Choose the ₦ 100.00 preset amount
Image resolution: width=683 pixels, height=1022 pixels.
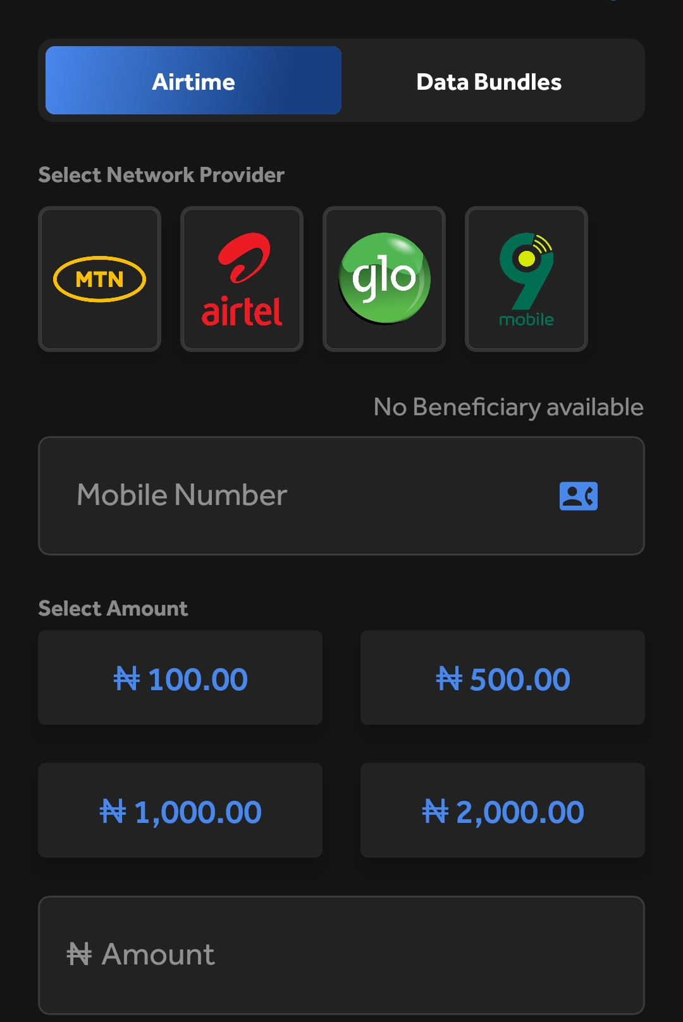(x=180, y=678)
